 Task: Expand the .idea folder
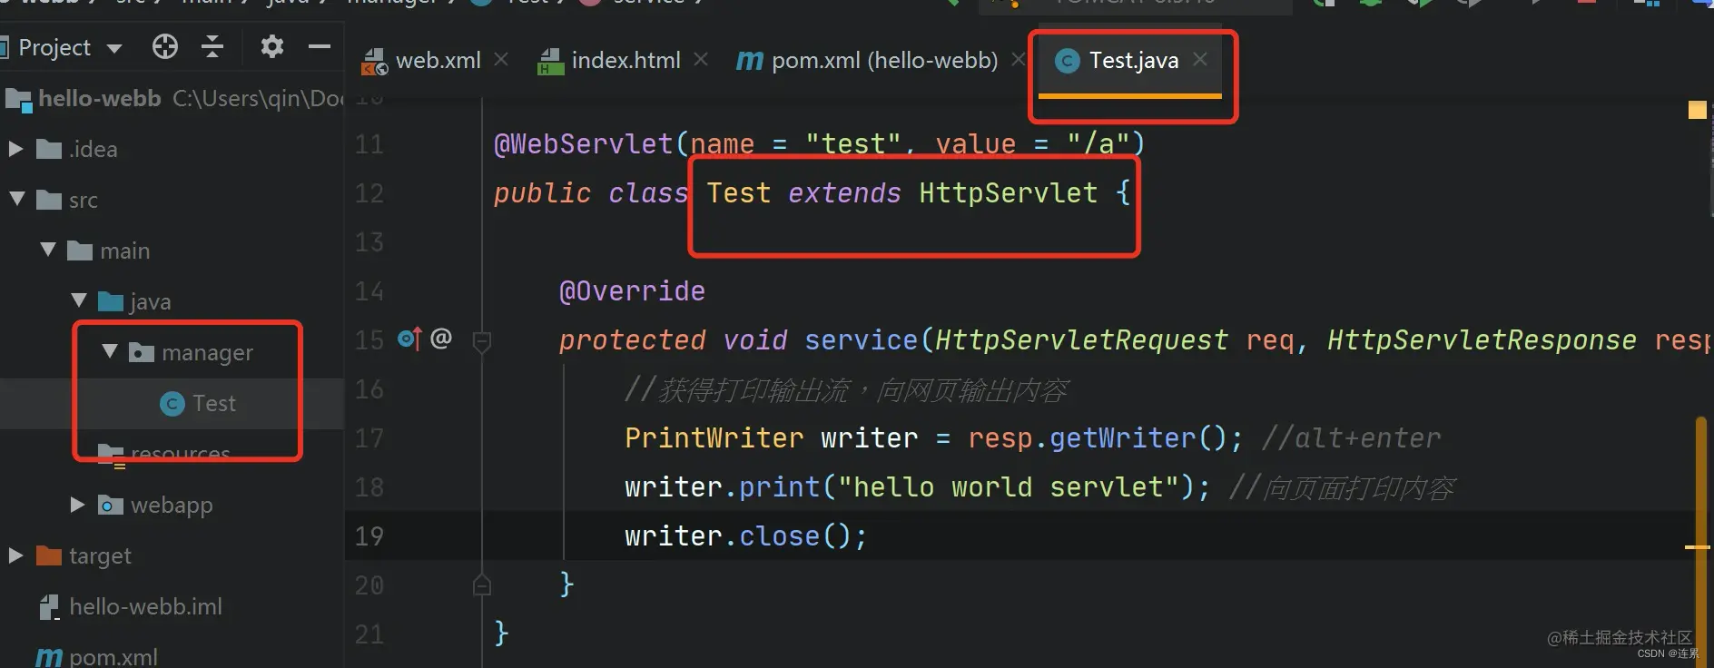(x=15, y=148)
